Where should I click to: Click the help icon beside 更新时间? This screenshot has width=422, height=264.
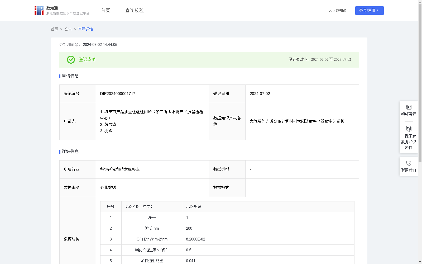(x=76, y=45)
